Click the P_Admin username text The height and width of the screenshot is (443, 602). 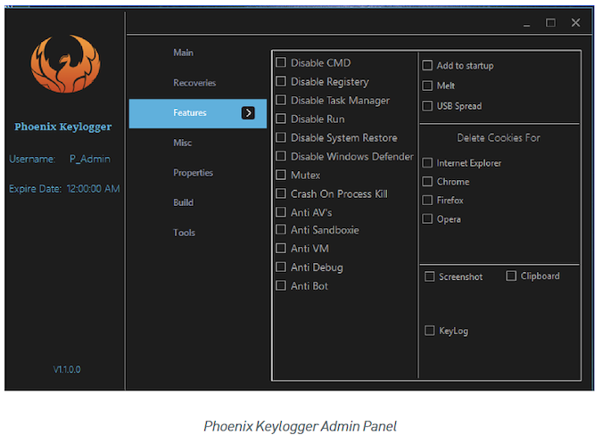pos(90,159)
